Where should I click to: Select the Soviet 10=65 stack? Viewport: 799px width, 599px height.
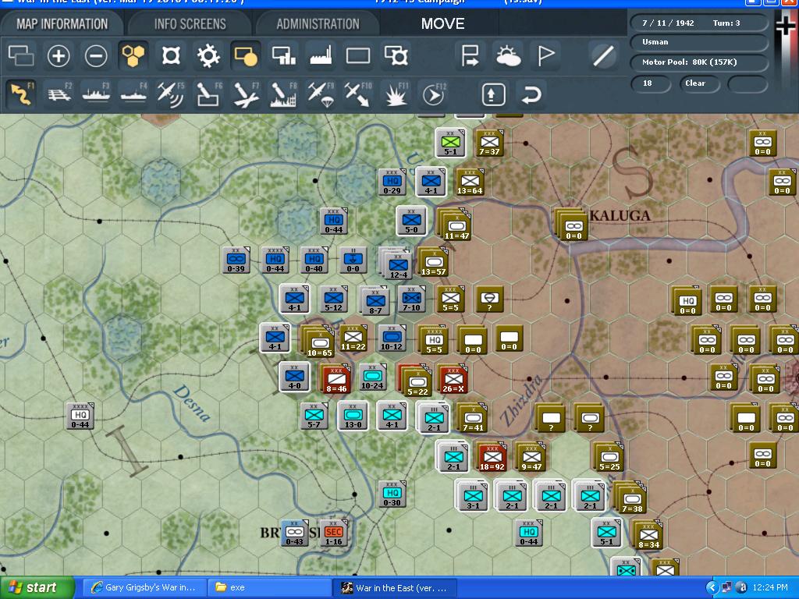[318, 342]
